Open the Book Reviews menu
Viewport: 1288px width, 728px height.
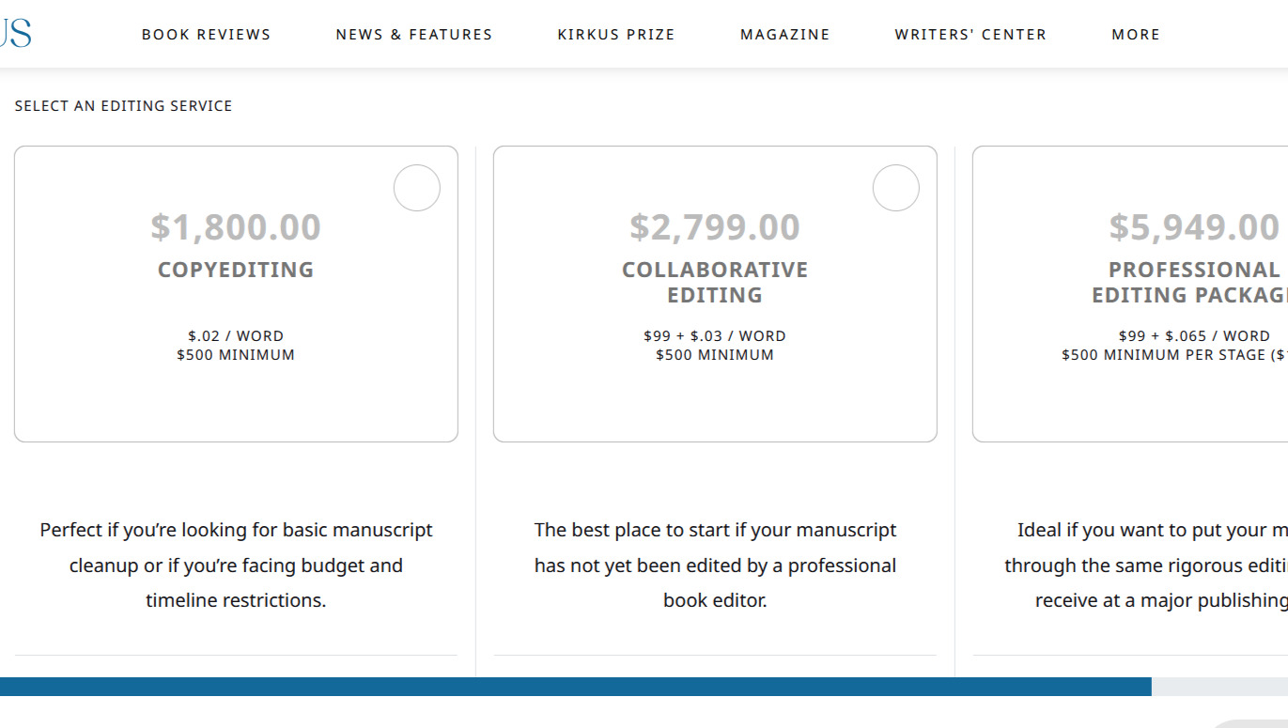(x=206, y=35)
